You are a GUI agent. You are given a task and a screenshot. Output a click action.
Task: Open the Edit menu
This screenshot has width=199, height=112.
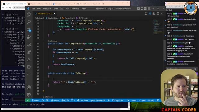click(x=39, y=9)
